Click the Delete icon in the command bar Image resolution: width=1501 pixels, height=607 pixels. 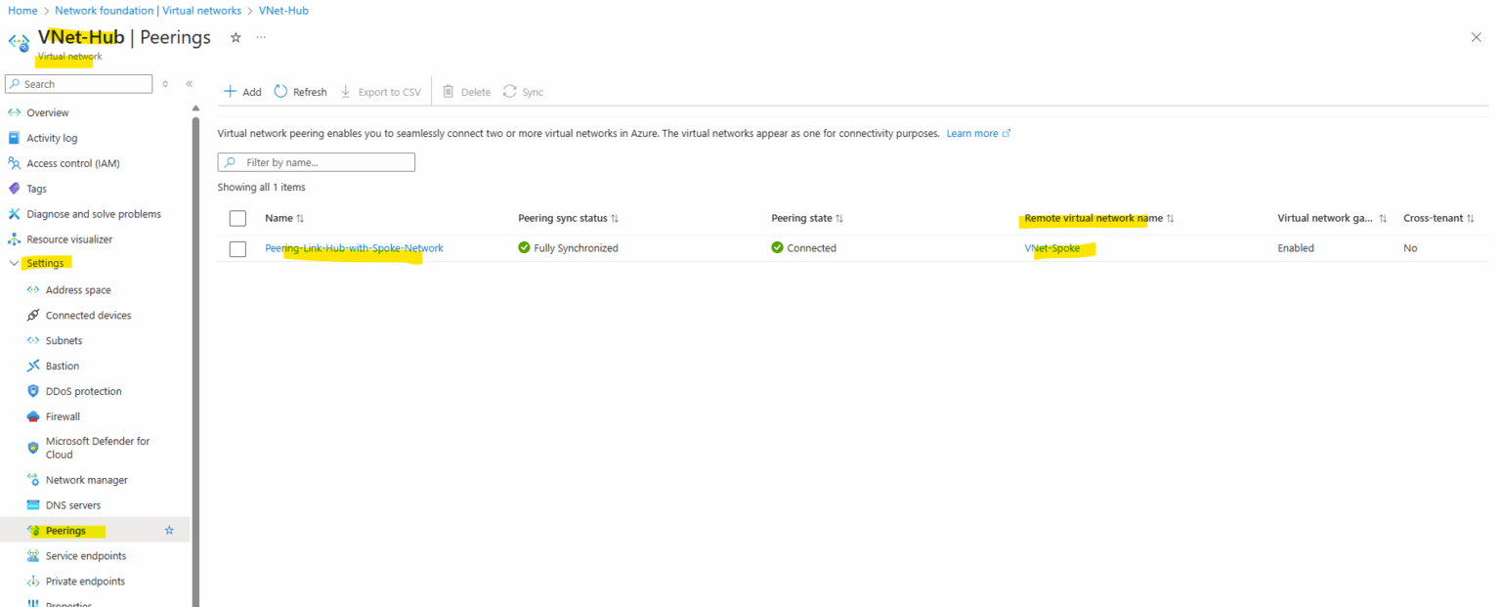(x=448, y=91)
